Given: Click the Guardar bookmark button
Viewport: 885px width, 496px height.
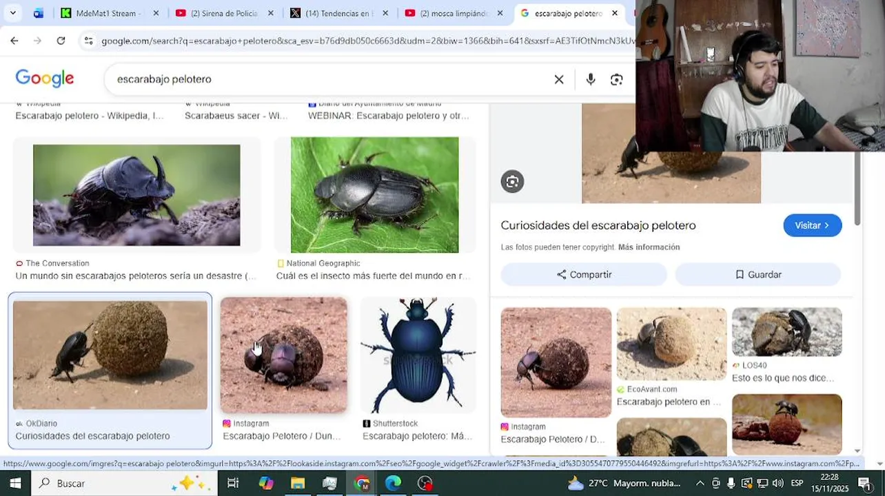Looking at the screenshot, I should (757, 274).
